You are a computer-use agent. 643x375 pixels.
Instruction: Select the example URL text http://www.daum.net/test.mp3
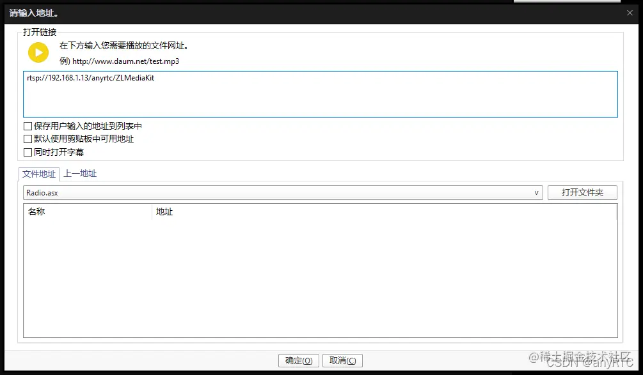click(x=125, y=61)
